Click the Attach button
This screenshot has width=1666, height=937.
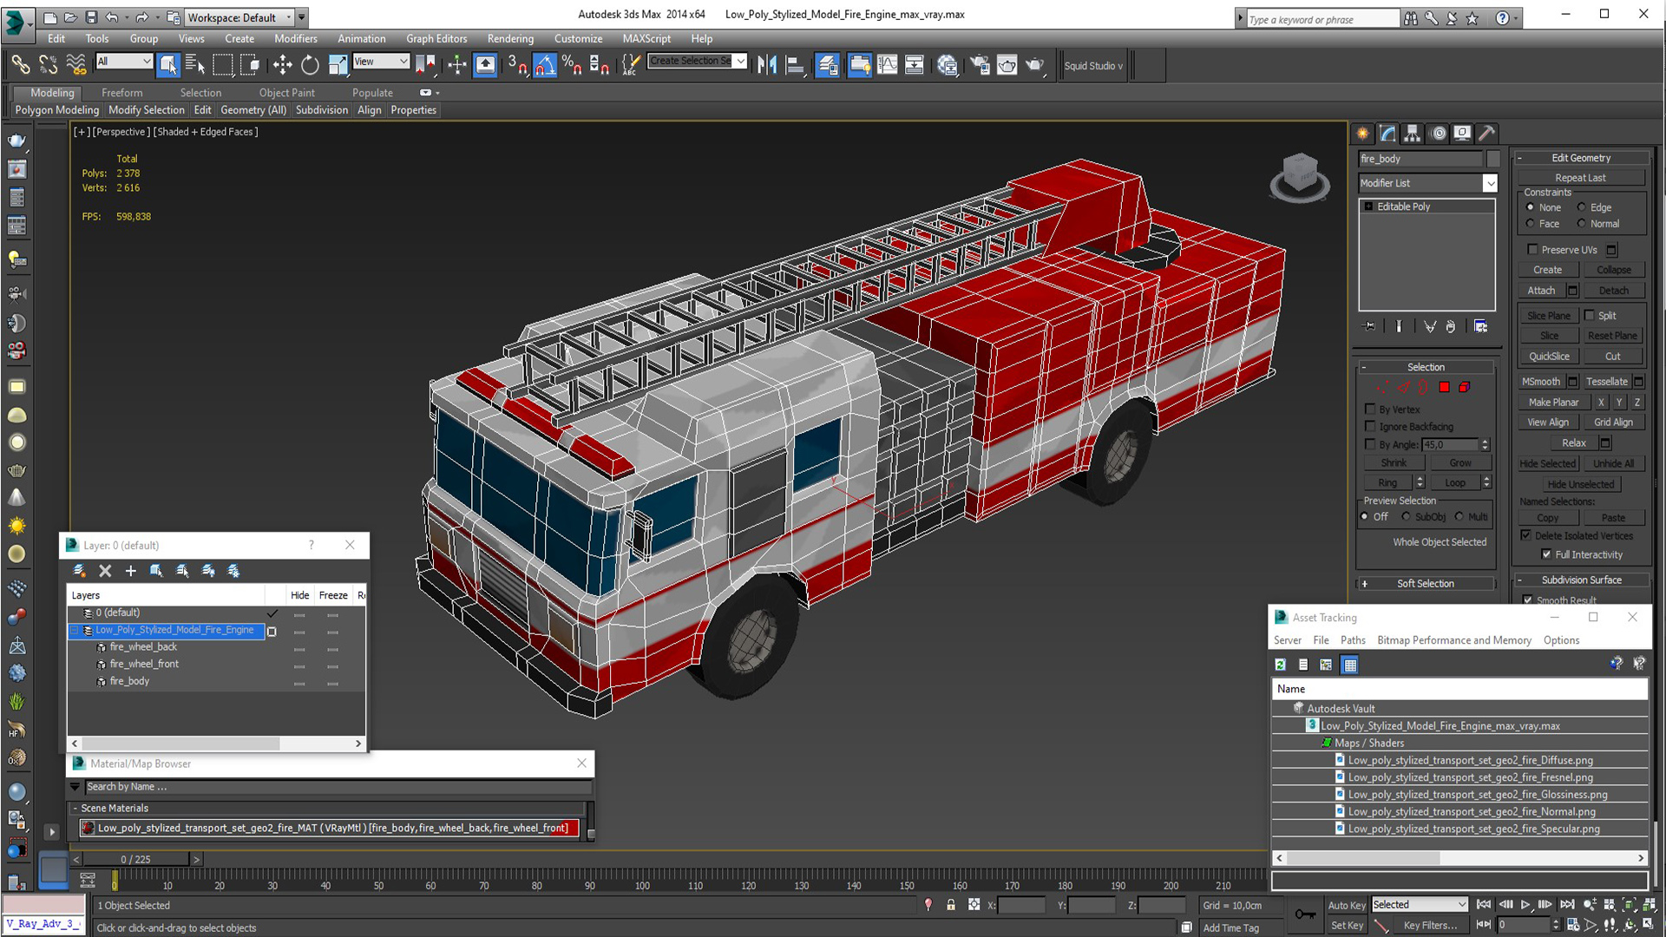tap(1541, 291)
